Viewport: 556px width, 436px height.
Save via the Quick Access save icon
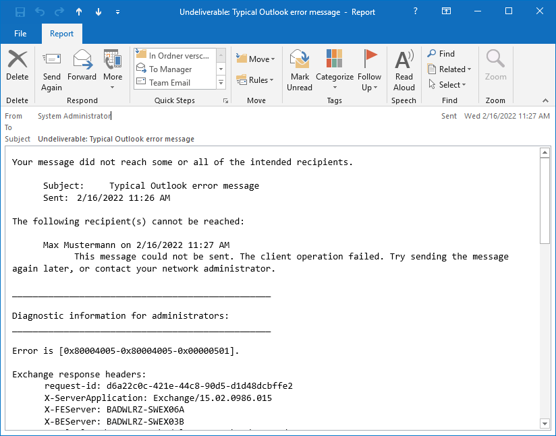(20, 11)
